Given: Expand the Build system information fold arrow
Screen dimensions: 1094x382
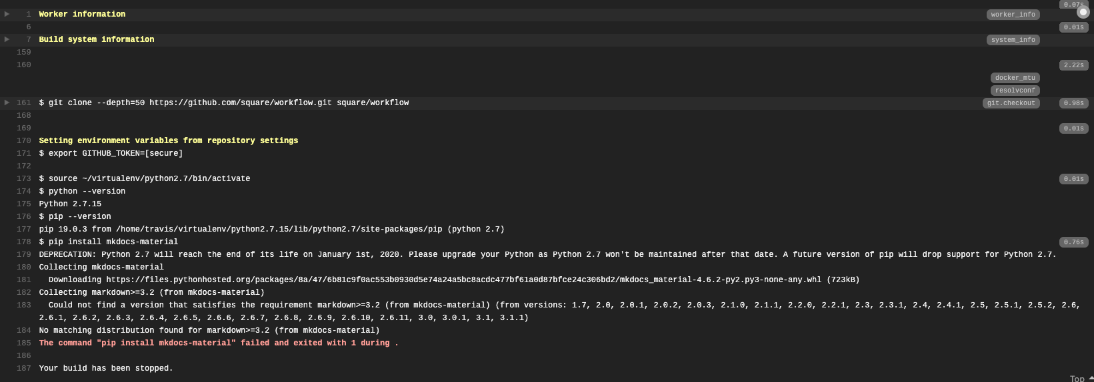Looking at the screenshot, I should 7,39.
